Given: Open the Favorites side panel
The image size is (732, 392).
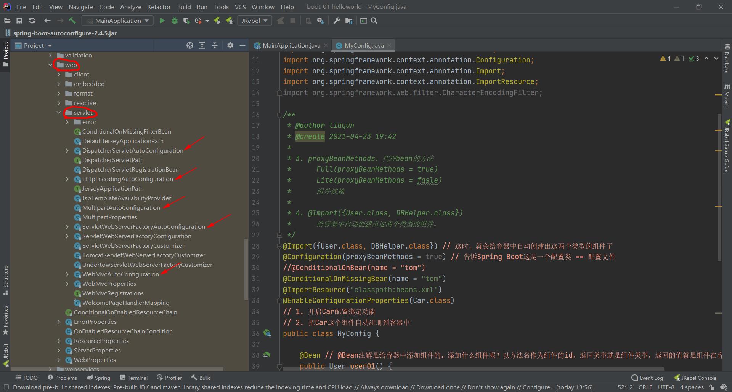Looking at the screenshot, I should click(5, 320).
